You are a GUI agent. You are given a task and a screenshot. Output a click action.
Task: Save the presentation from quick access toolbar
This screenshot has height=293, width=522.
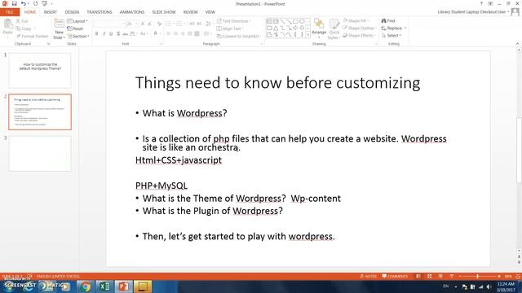click(14, 3)
